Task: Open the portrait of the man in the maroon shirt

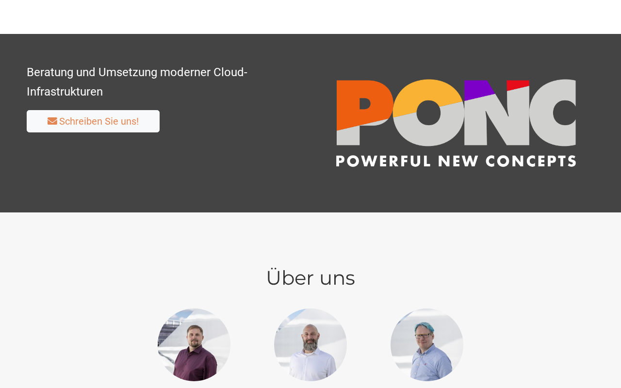Action: tap(194, 345)
